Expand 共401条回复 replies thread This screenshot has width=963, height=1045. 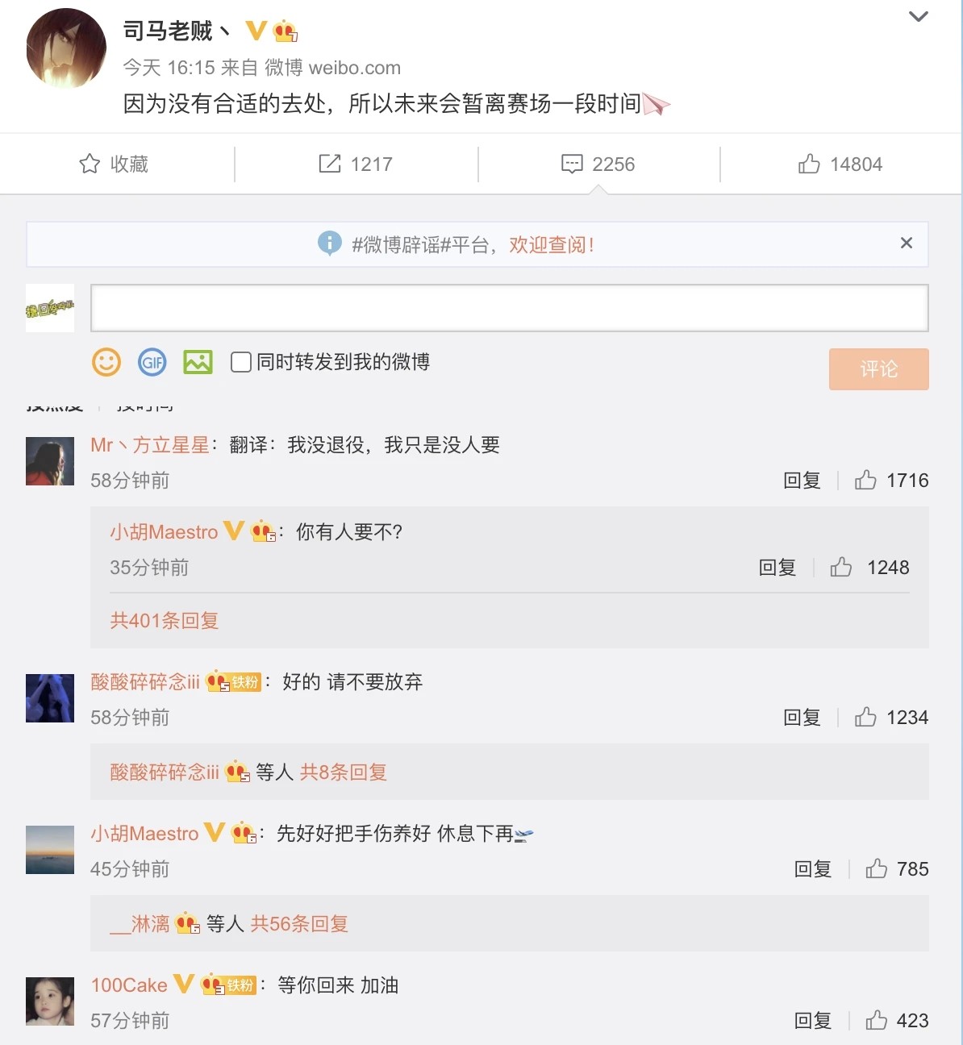[165, 621]
